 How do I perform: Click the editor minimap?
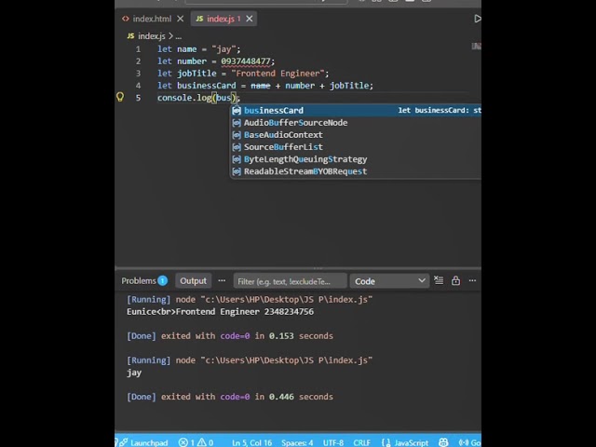click(476, 47)
